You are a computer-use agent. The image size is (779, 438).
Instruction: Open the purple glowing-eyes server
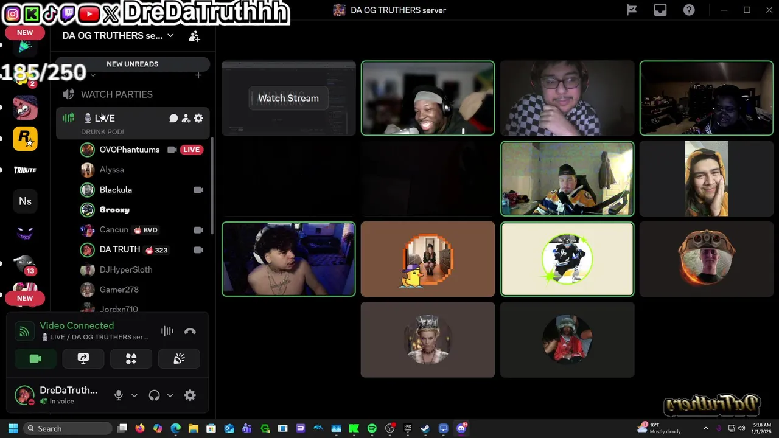coord(25,233)
